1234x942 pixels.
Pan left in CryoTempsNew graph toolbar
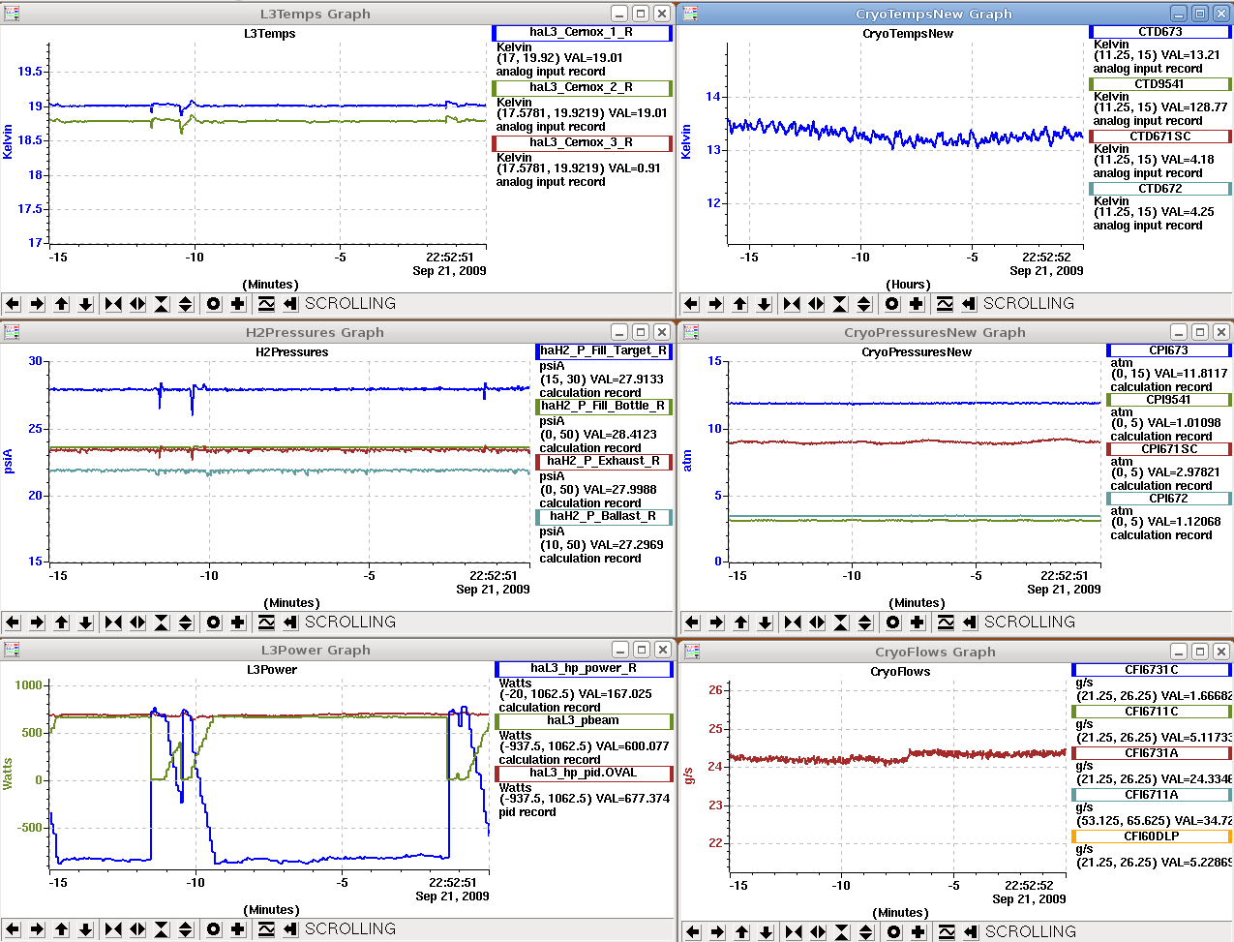tap(691, 304)
